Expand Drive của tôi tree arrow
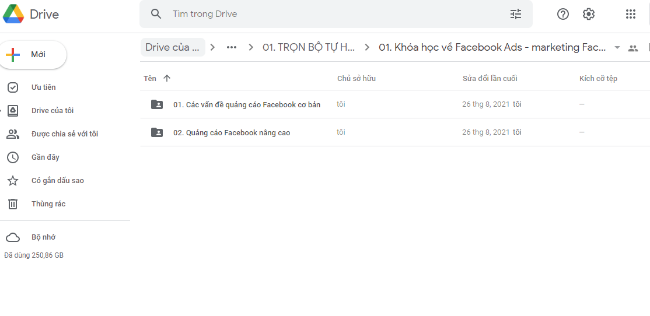650x316 pixels. 1,111
